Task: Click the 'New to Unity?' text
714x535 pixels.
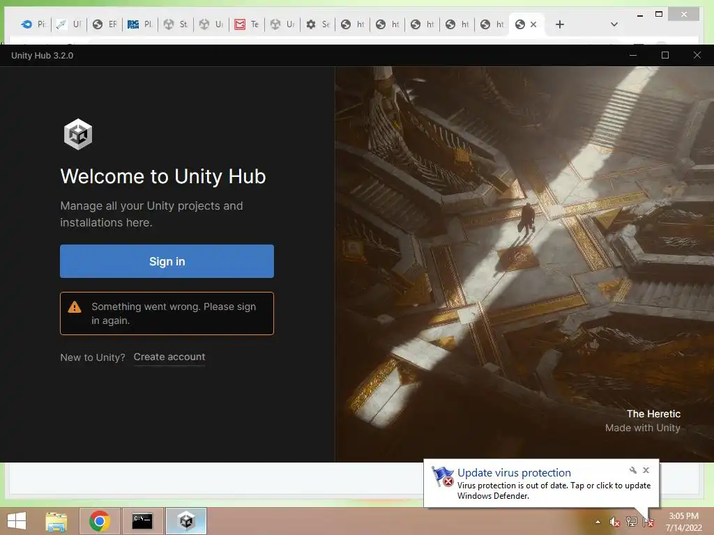Action: coord(93,357)
